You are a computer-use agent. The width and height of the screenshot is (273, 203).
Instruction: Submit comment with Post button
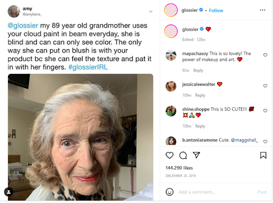(x=262, y=192)
